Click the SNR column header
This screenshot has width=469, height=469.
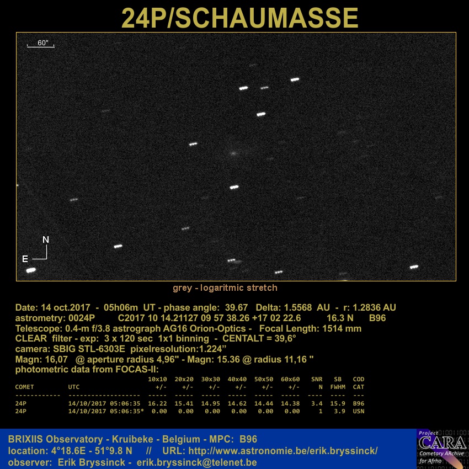(x=317, y=379)
